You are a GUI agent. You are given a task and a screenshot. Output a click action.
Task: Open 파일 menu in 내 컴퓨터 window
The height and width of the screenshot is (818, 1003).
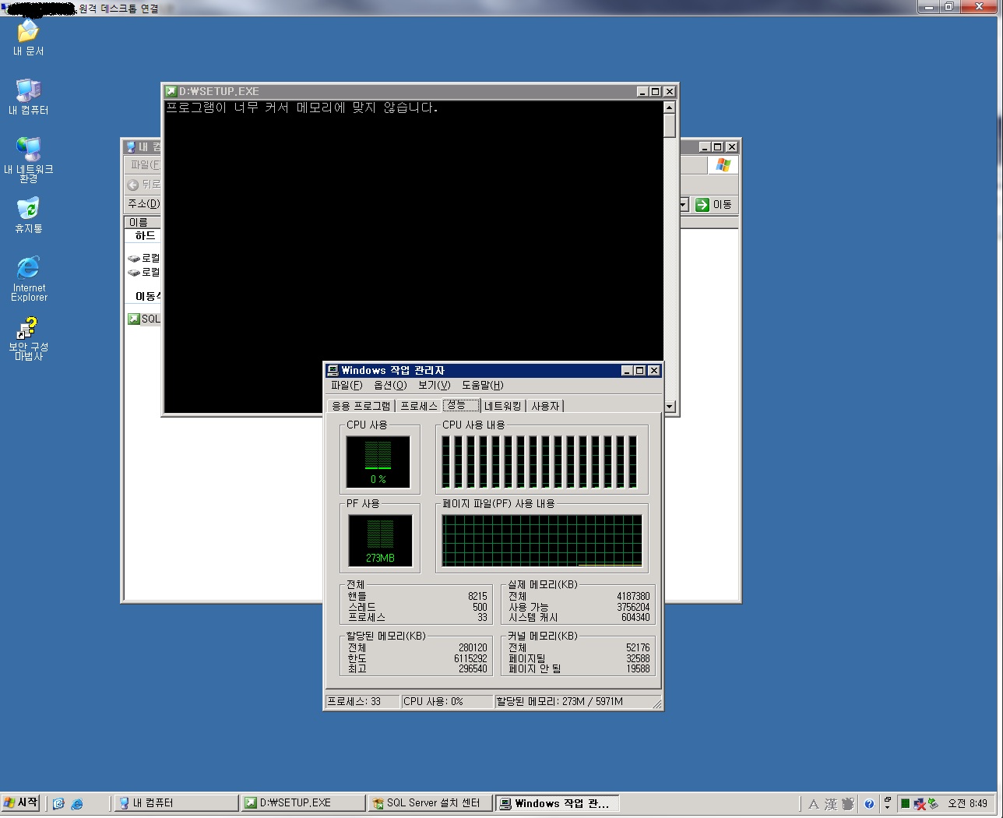tap(145, 164)
